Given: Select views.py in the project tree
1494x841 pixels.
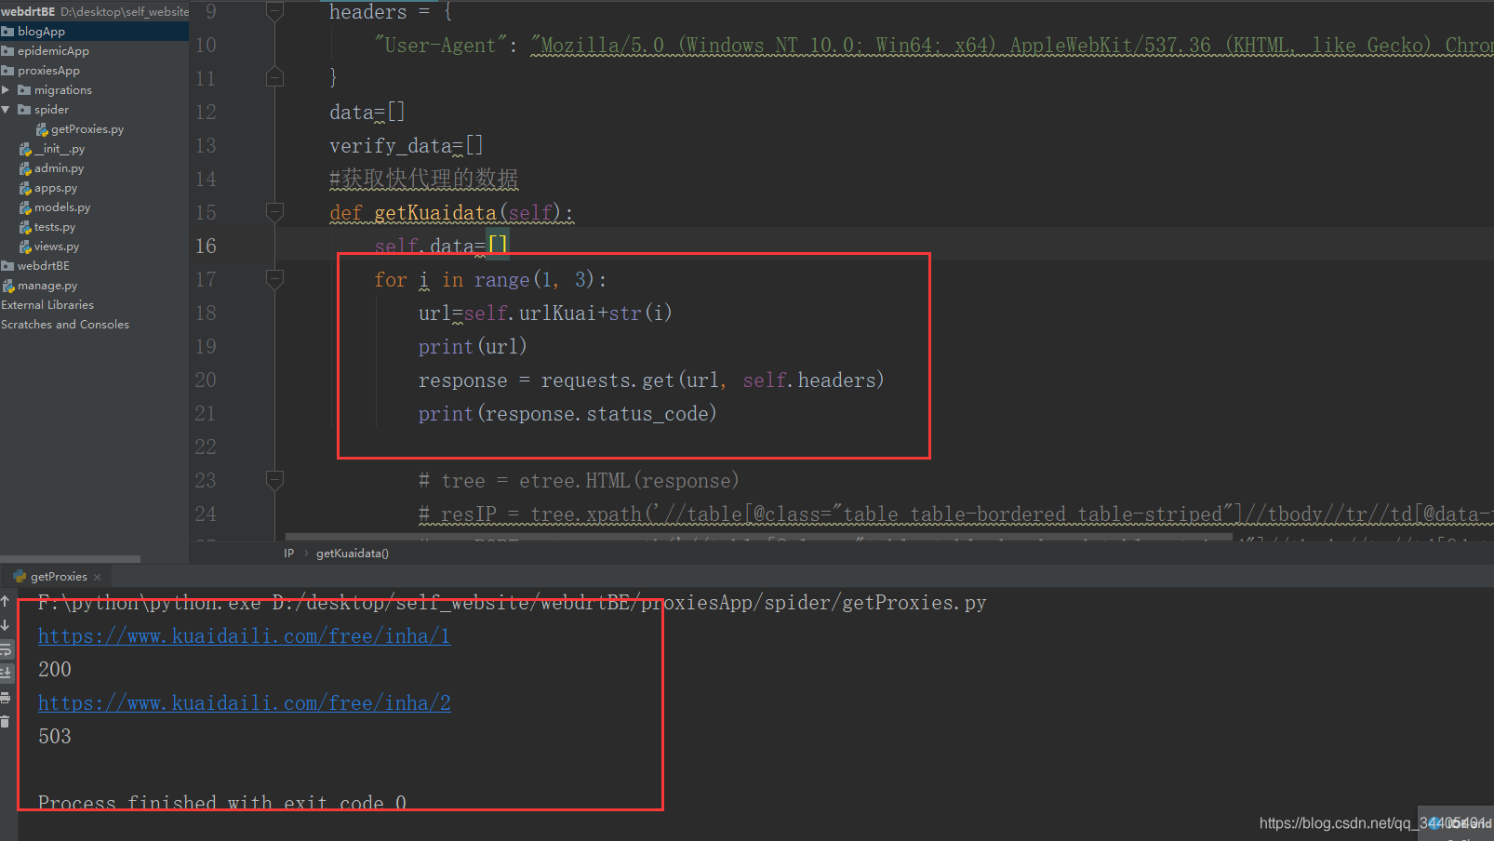Looking at the screenshot, I should tap(57, 247).
